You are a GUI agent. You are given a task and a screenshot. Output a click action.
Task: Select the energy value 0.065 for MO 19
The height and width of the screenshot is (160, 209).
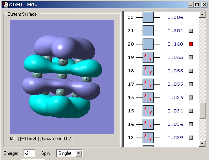175,57
